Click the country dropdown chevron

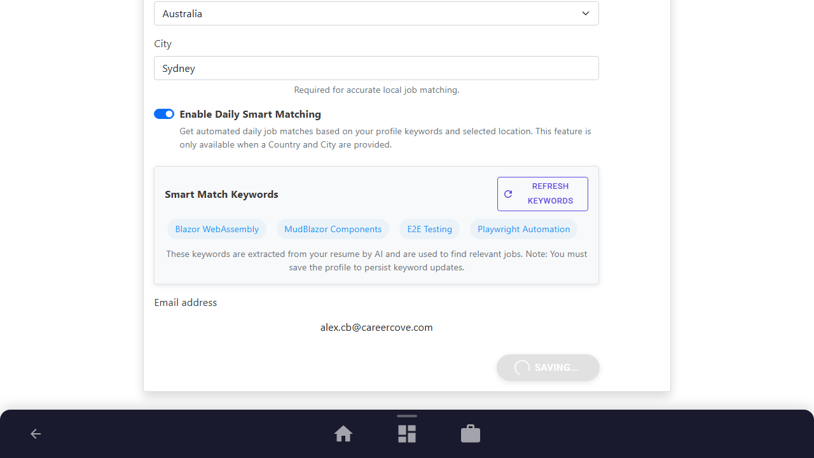coord(586,13)
